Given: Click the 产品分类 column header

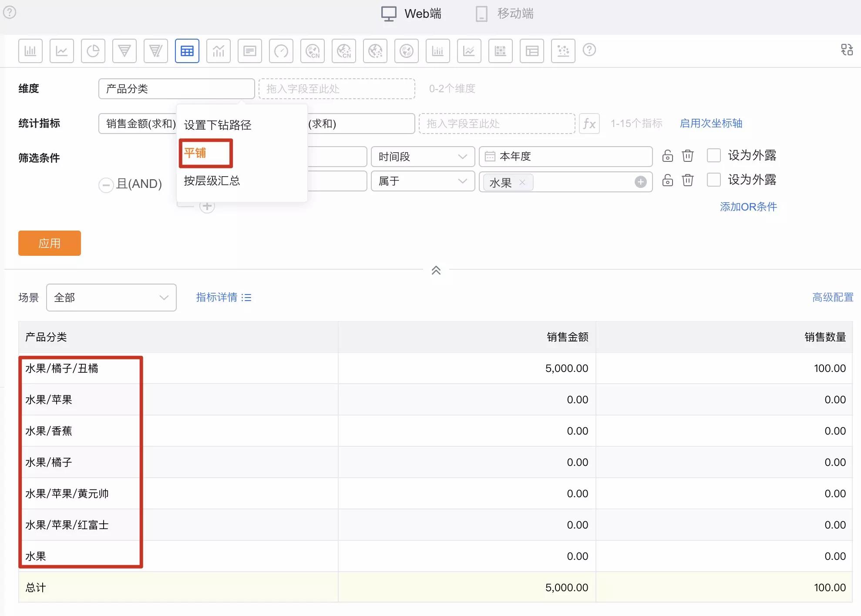Looking at the screenshot, I should 178,337.
